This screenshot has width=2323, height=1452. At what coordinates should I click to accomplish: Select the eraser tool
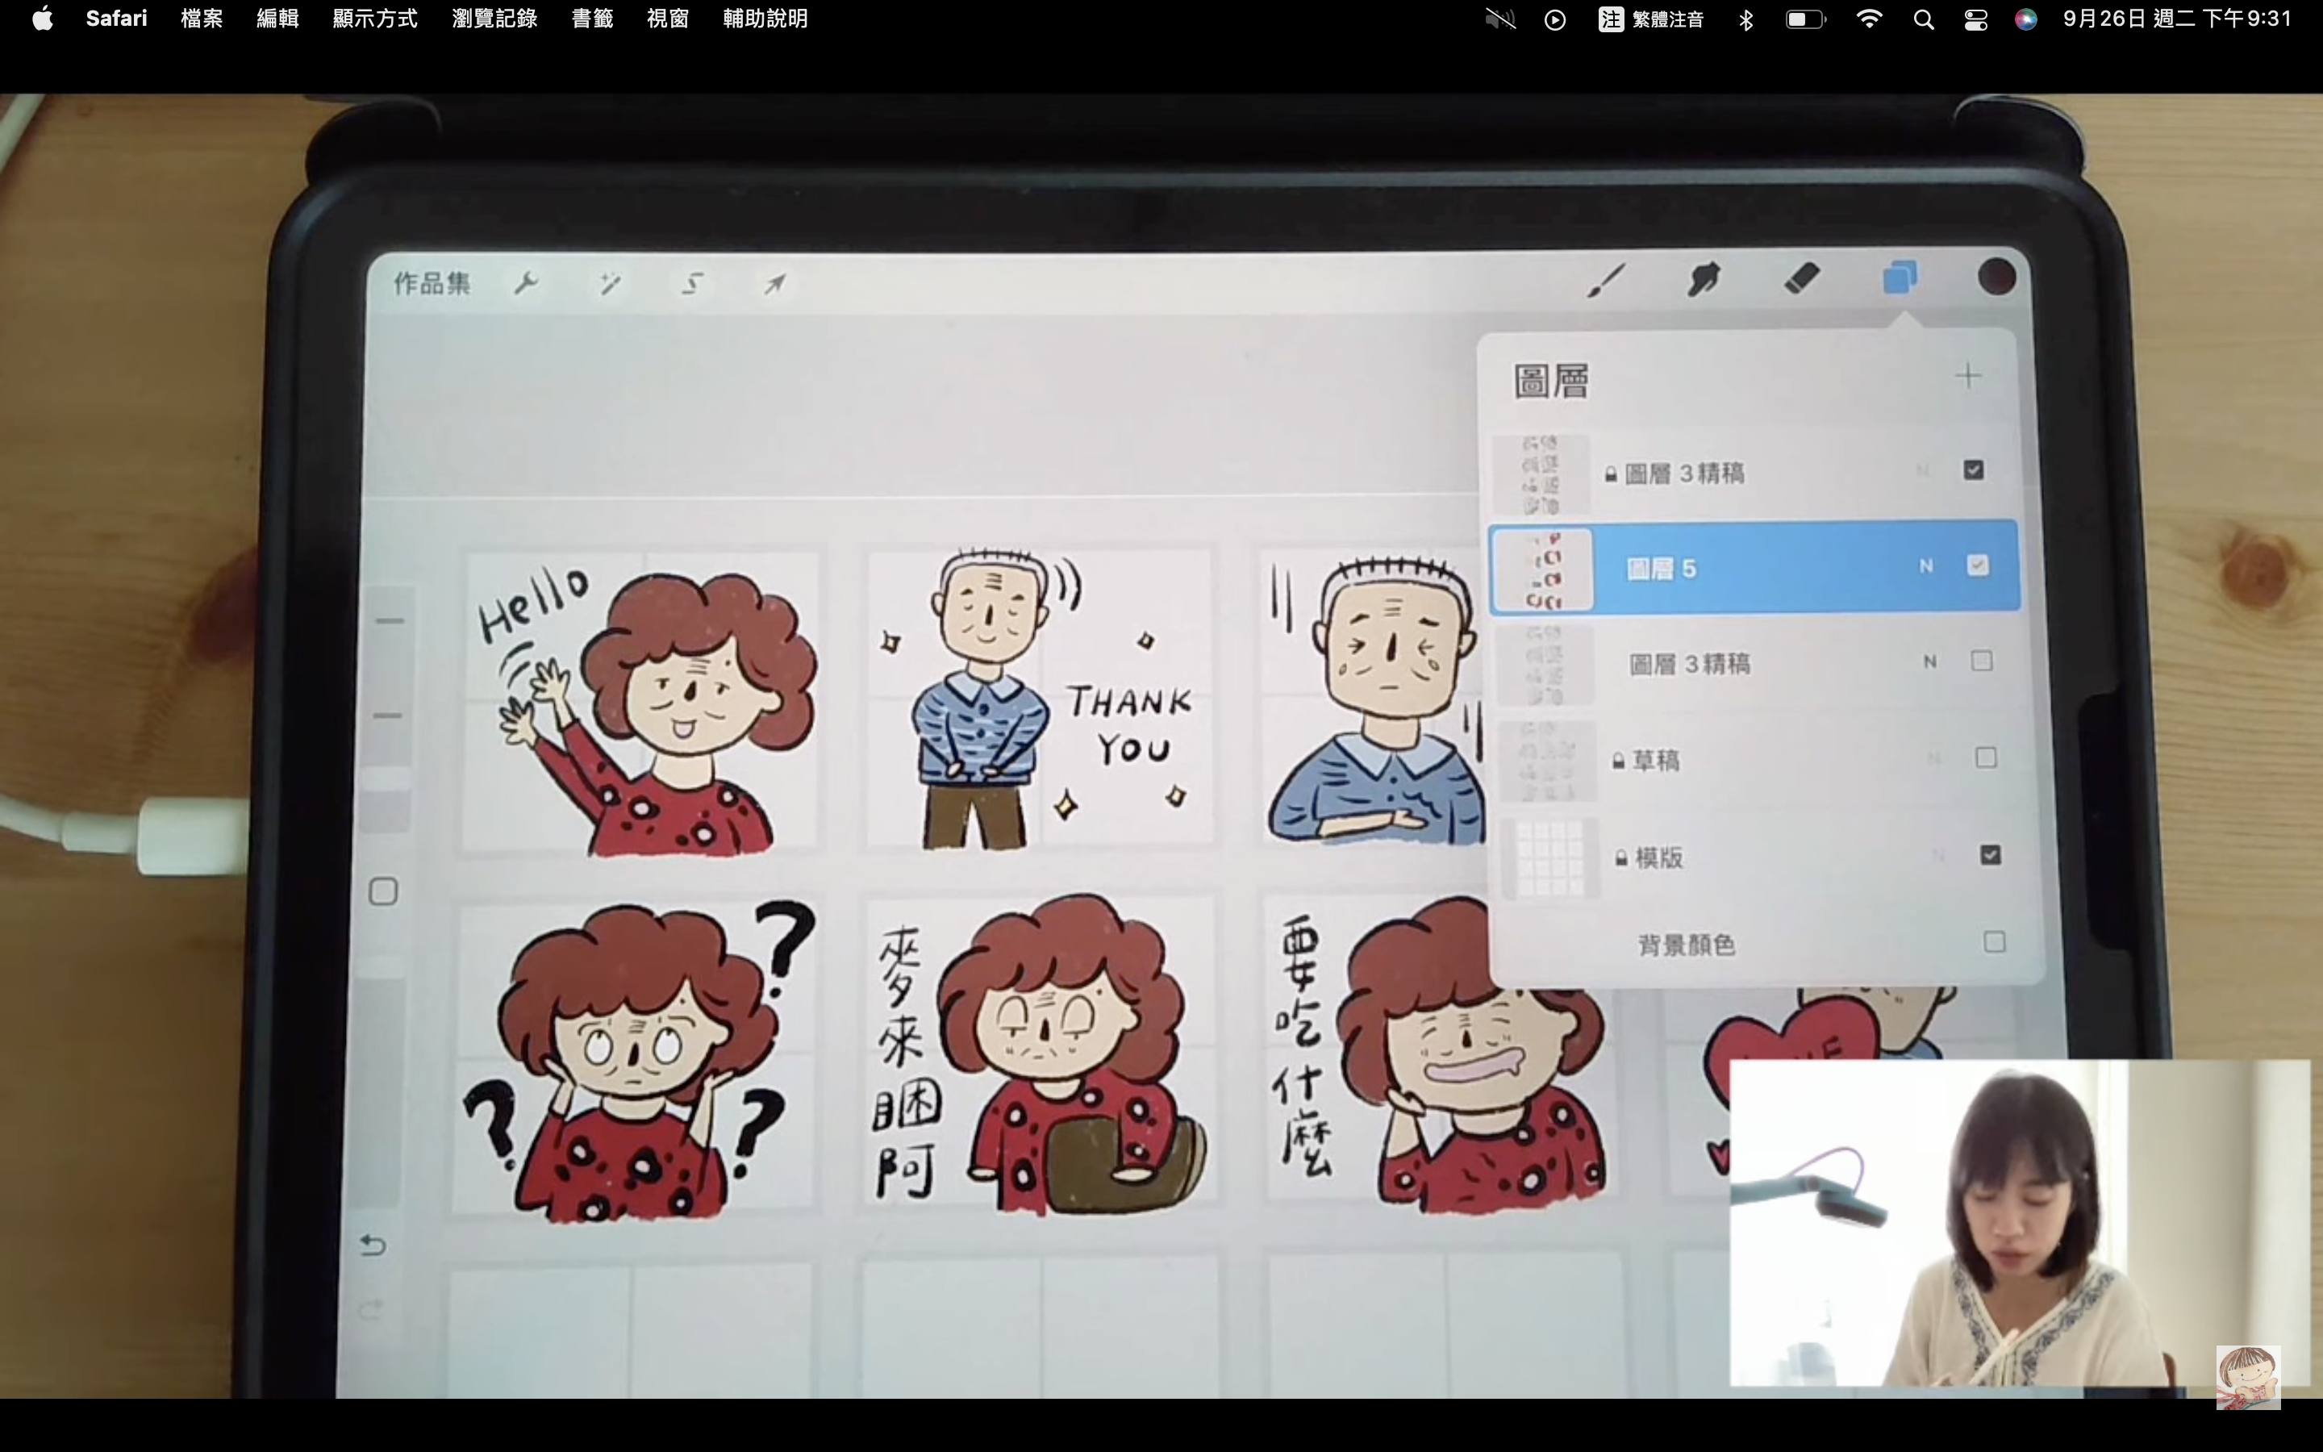point(1802,278)
